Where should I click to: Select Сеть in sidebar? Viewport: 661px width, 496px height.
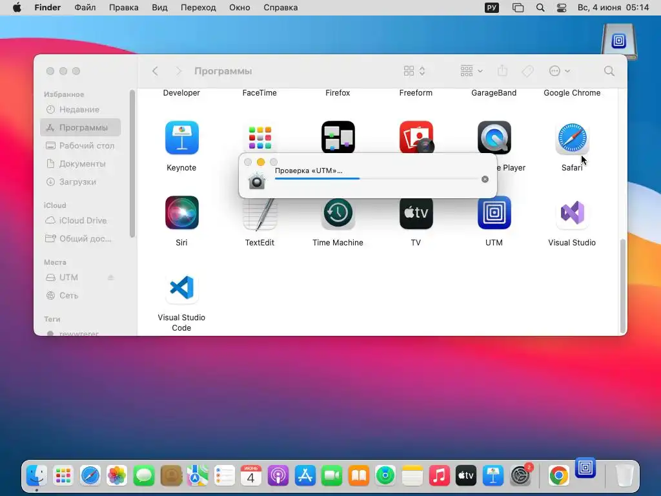81,295
